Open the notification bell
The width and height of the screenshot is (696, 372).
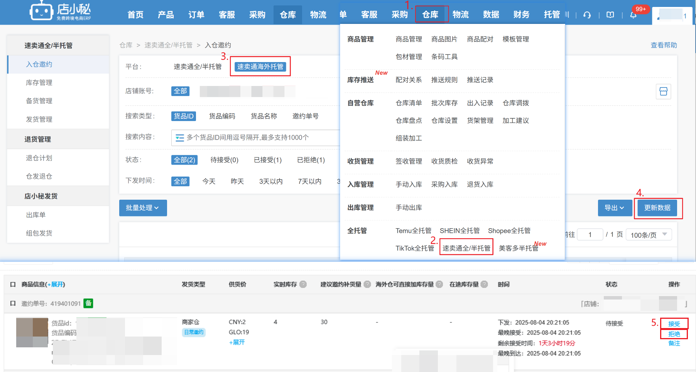pyautogui.click(x=633, y=15)
